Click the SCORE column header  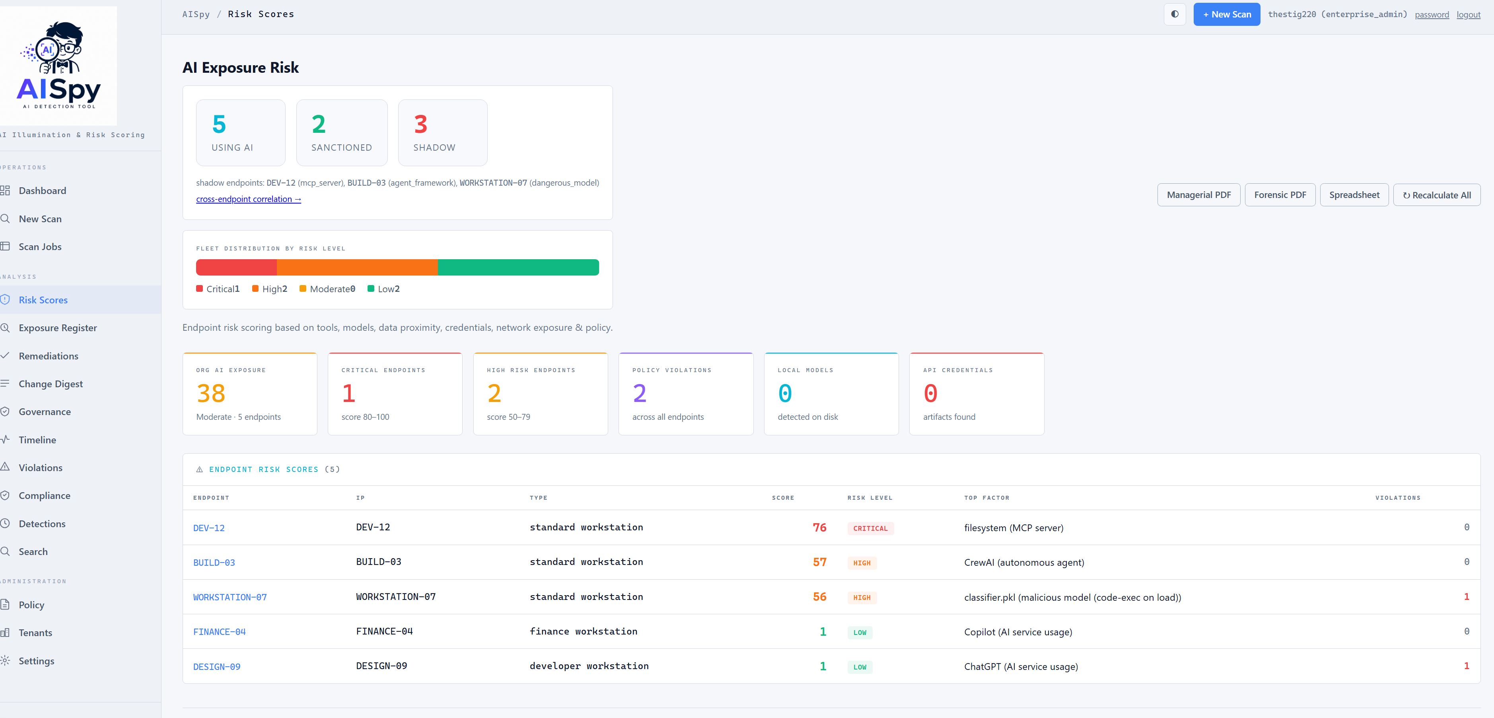point(783,498)
